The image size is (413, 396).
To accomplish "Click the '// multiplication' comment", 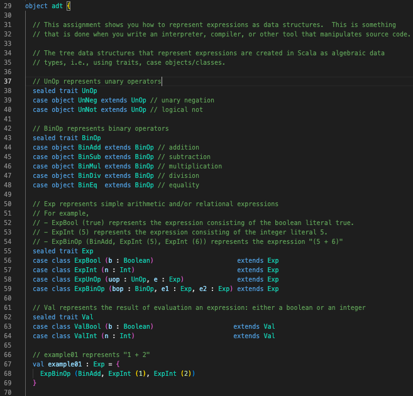I will pyautogui.click(x=190, y=166).
